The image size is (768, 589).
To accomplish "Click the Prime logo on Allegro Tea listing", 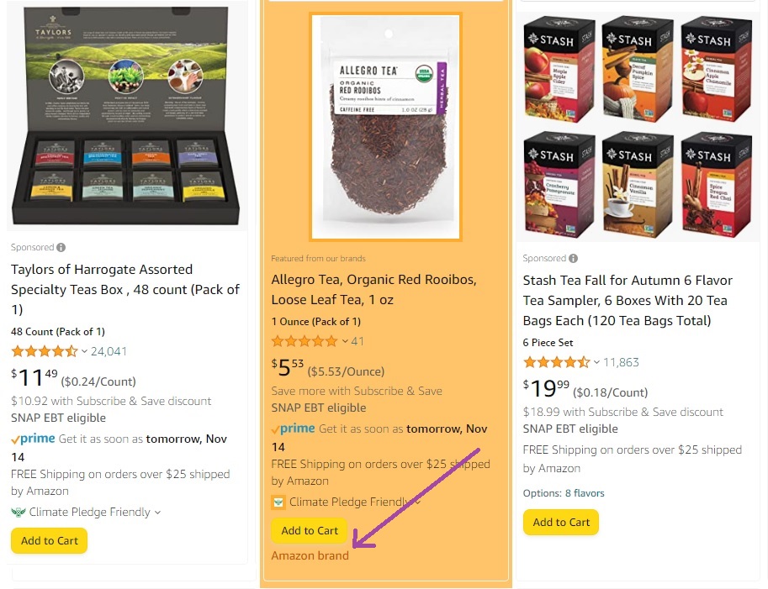I will click(x=293, y=429).
